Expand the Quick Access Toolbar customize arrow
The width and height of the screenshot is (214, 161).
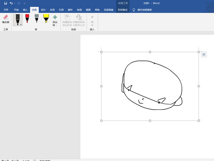24,4
